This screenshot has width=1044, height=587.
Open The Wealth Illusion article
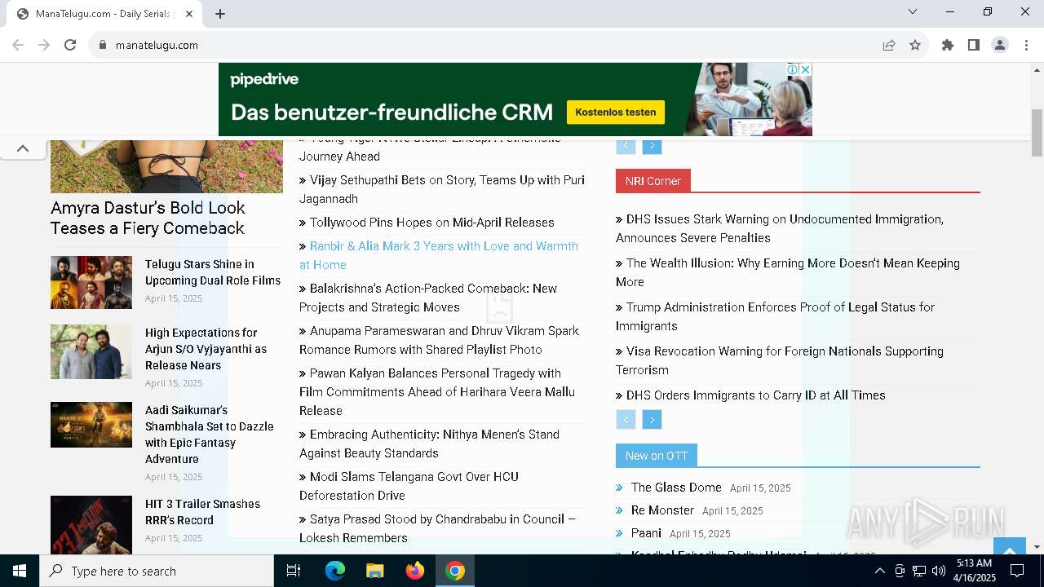click(x=788, y=272)
